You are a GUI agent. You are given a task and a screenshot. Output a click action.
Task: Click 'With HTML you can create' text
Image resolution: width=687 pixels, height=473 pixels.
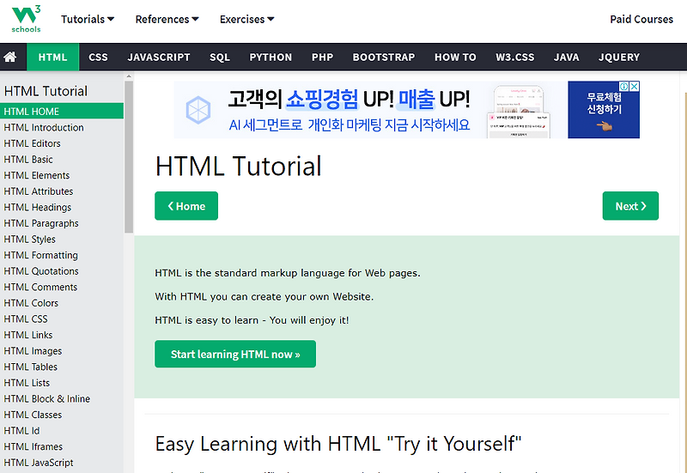pos(264,296)
